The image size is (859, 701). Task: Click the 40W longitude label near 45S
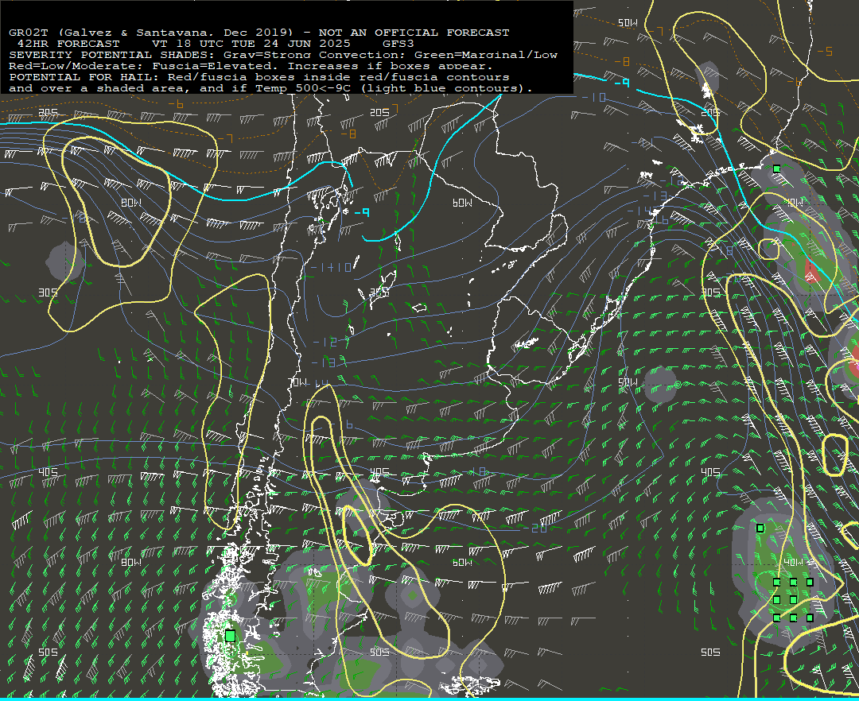coord(793,563)
